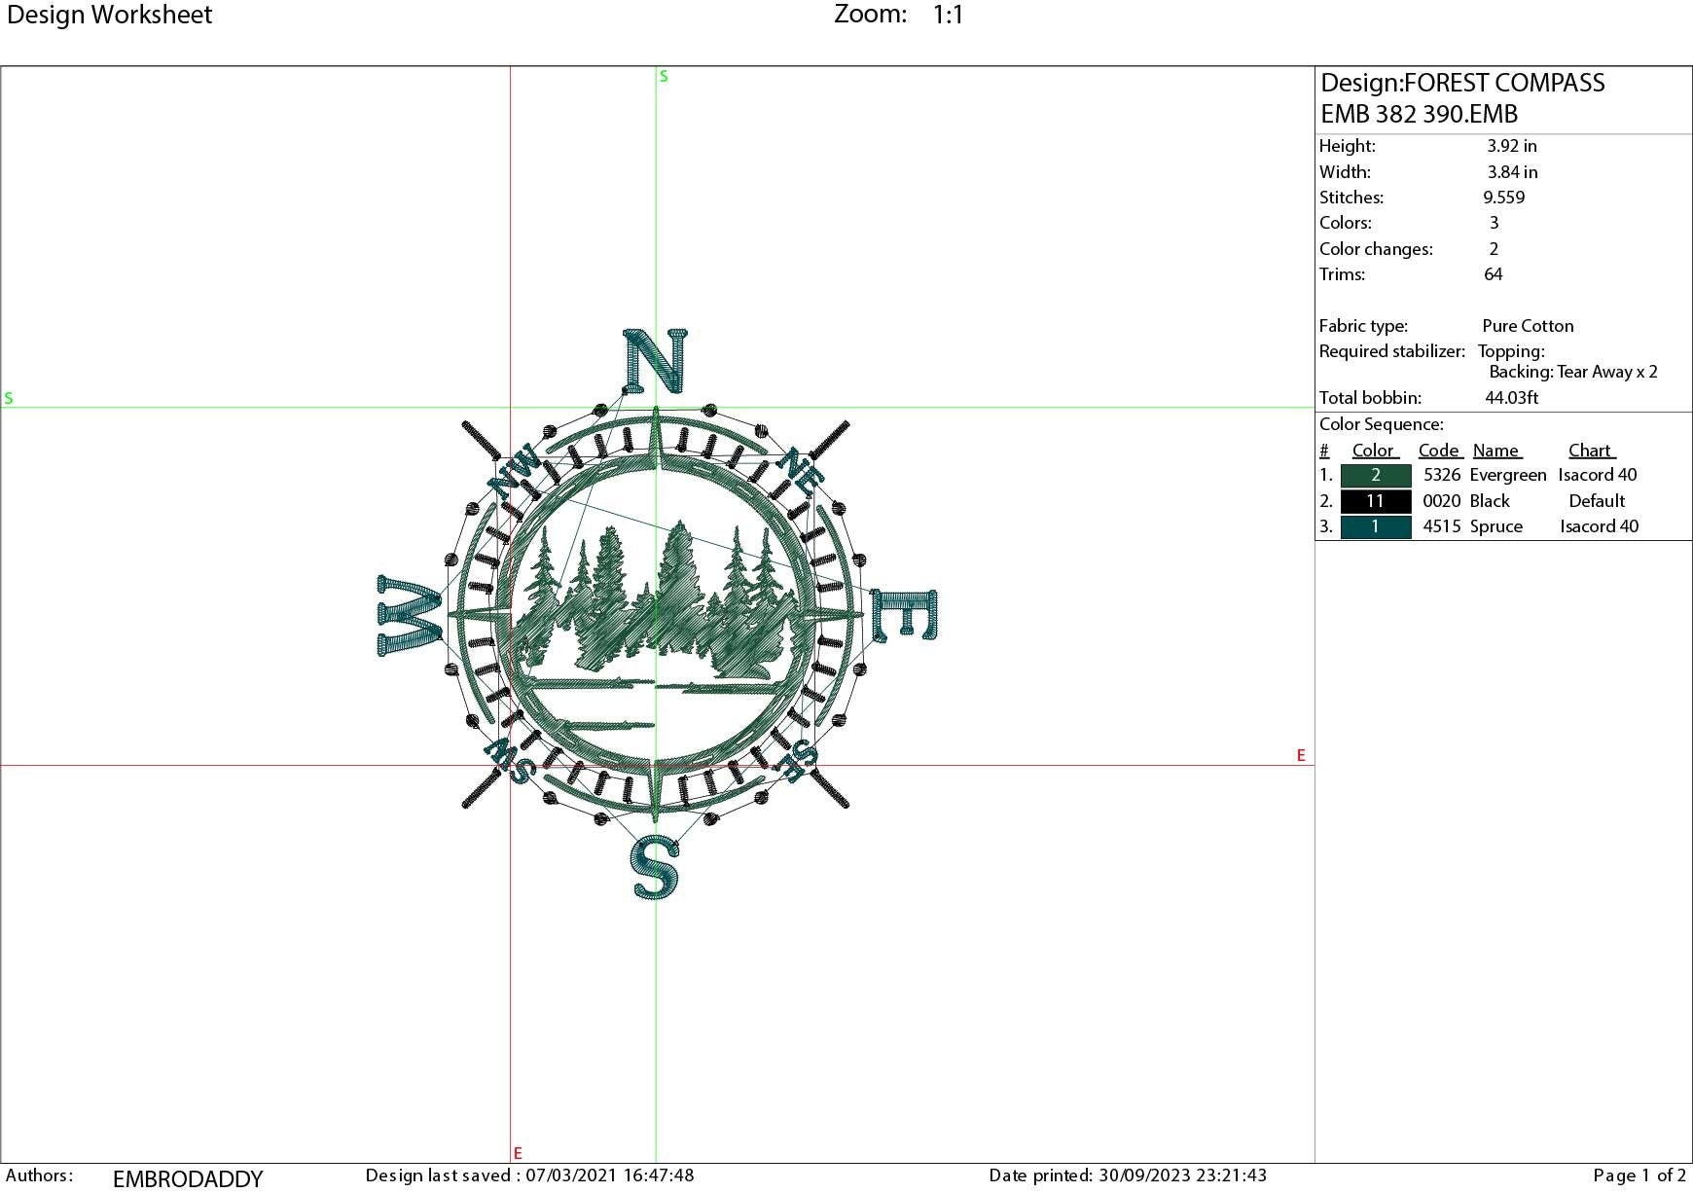The width and height of the screenshot is (1693, 1193).
Task: Click the 'Design last saved' timestamp
Action: [x=529, y=1175]
